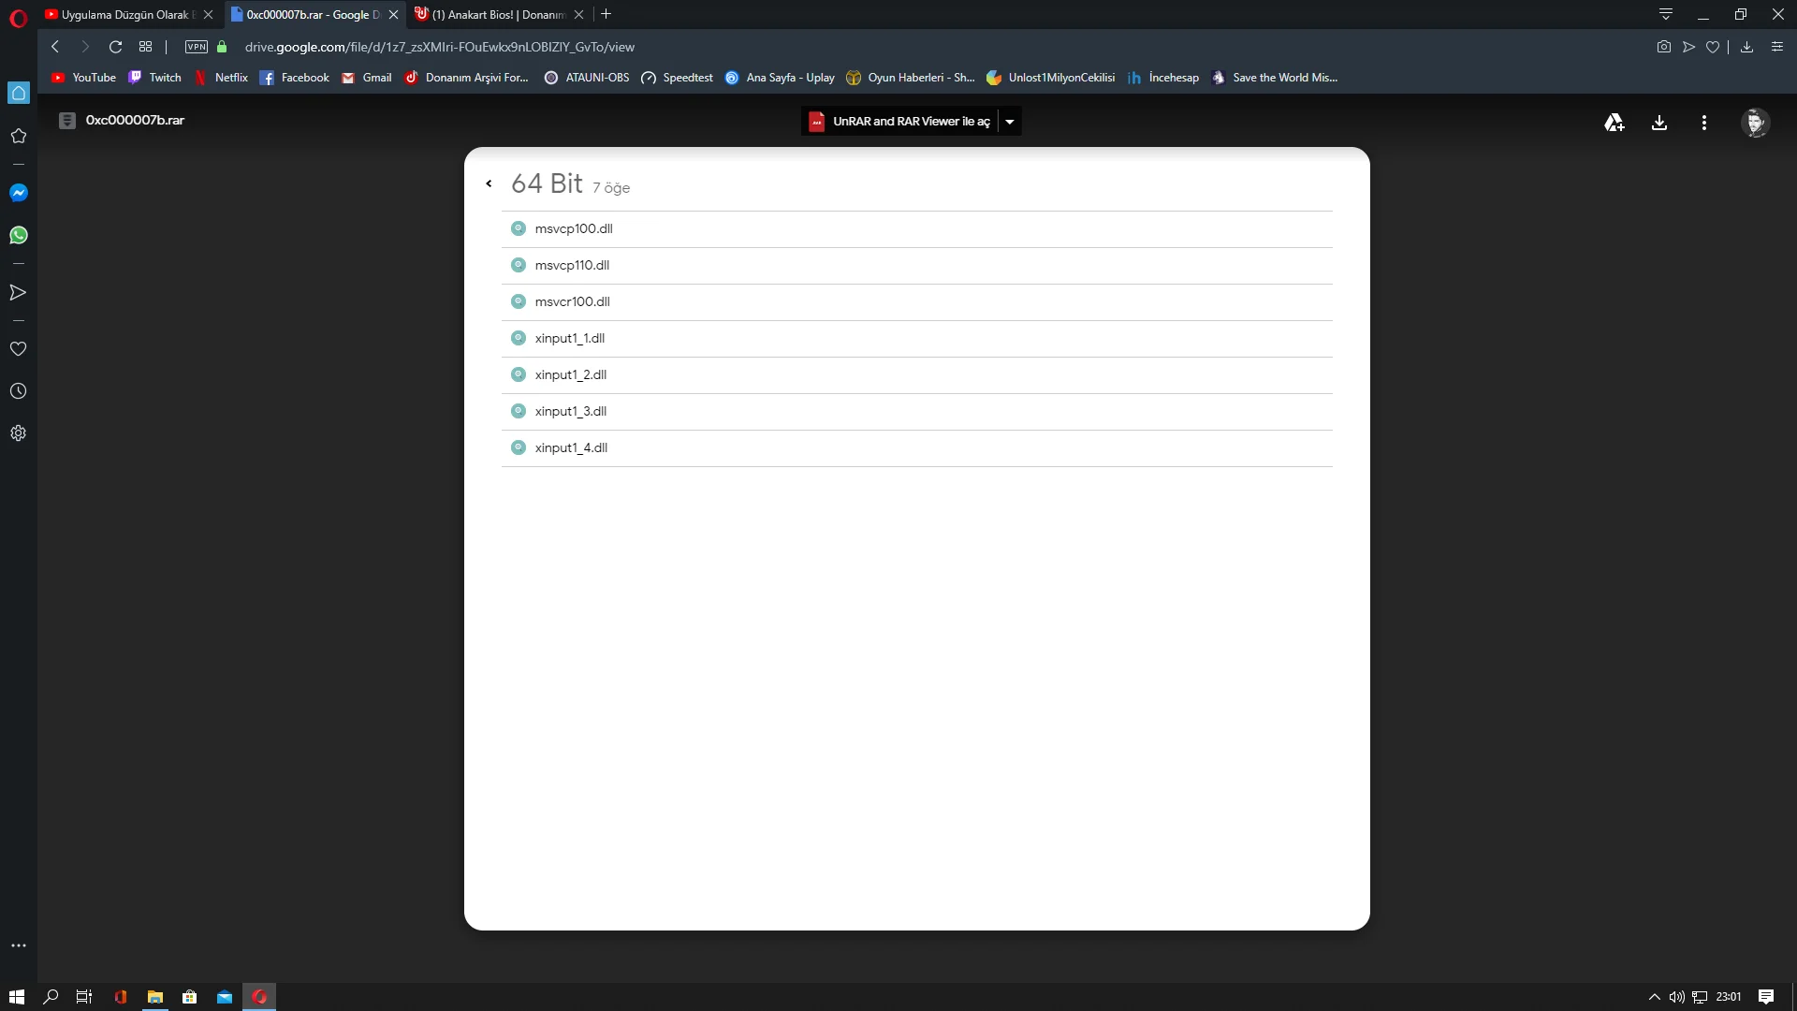
Task: Click the heart bookmark icon in address bar
Action: [x=1712, y=47]
